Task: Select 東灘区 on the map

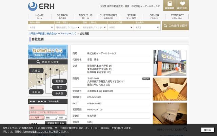Action: (59, 81)
